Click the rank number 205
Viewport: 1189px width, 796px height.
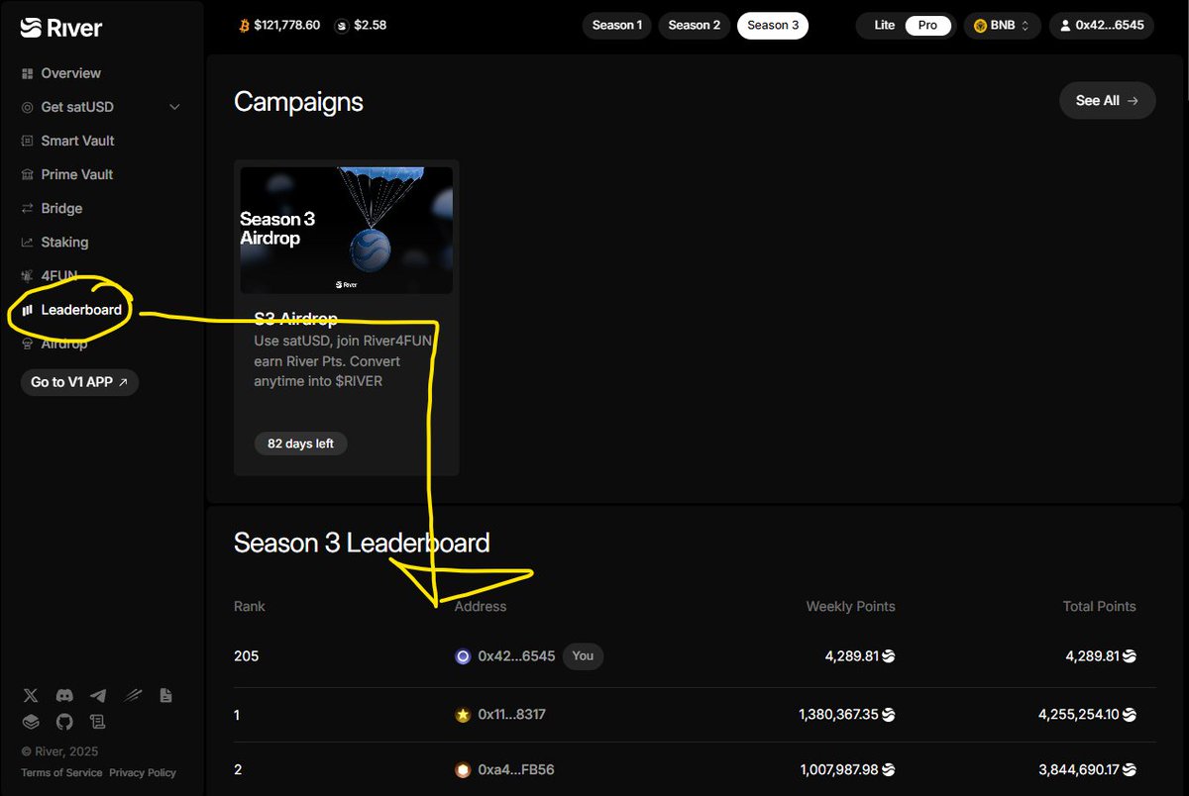pos(246,655)
